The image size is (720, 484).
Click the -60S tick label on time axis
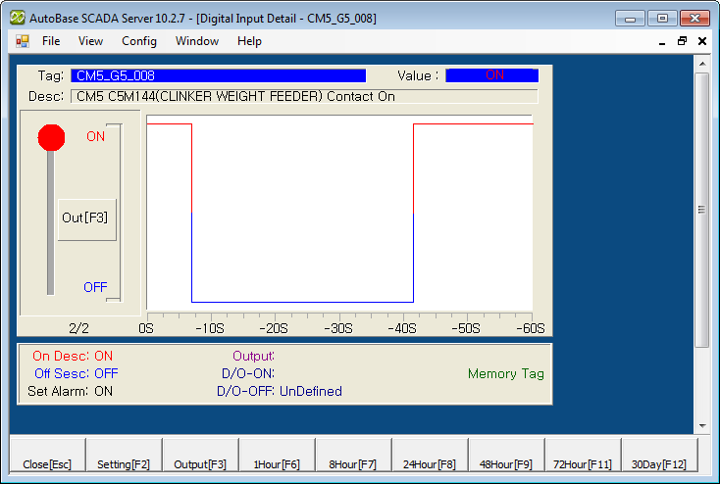(x=531, y=328)
